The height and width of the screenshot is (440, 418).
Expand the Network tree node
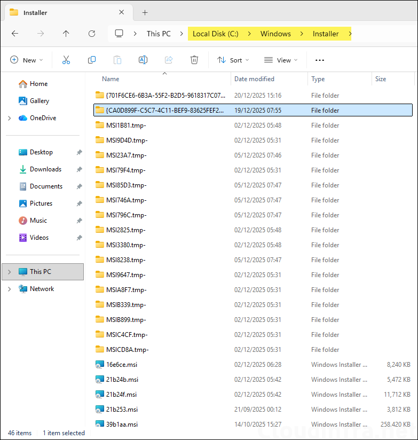[10, 289]
